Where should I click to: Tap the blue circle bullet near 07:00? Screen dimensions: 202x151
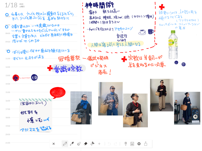[x=7, y=27]
